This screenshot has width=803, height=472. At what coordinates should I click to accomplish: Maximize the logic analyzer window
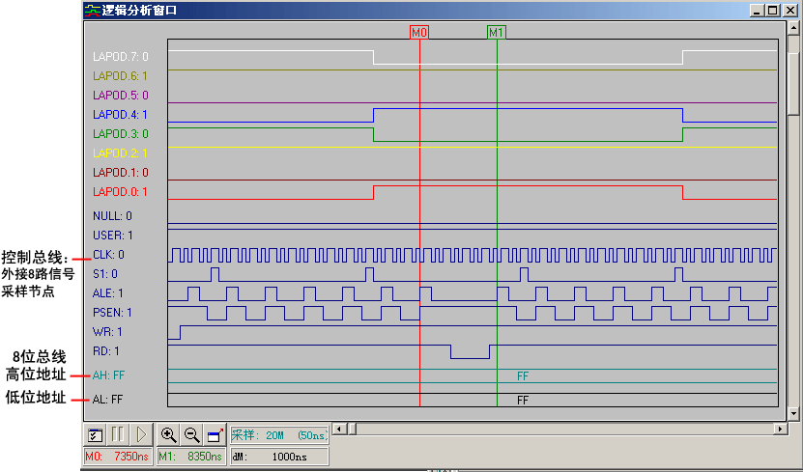tap(773, 11)
